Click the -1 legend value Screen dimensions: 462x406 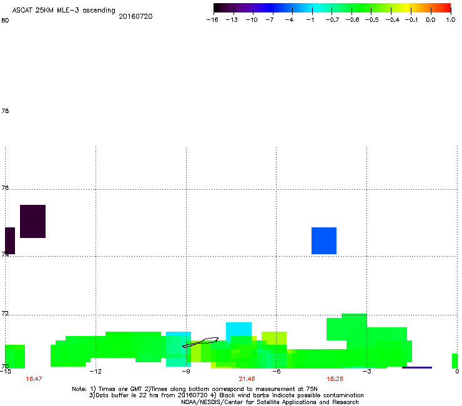pos(310,20)
